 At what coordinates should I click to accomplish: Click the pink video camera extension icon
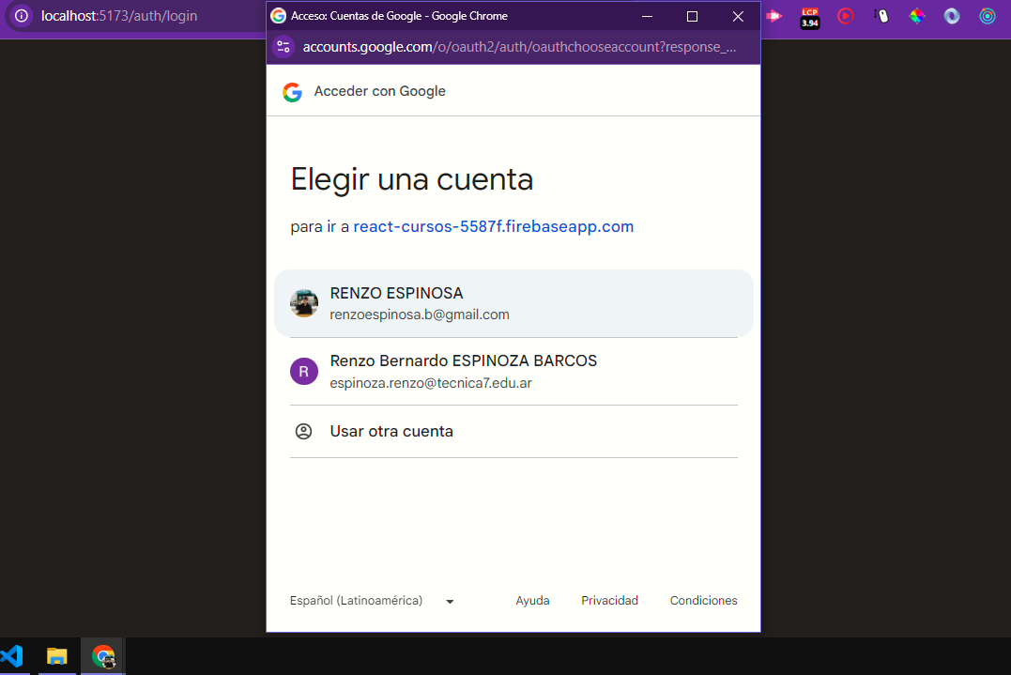[x=774, y=16]
